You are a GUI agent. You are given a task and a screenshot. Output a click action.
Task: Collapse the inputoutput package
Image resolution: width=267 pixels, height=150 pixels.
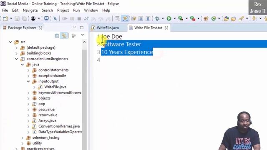28,81
